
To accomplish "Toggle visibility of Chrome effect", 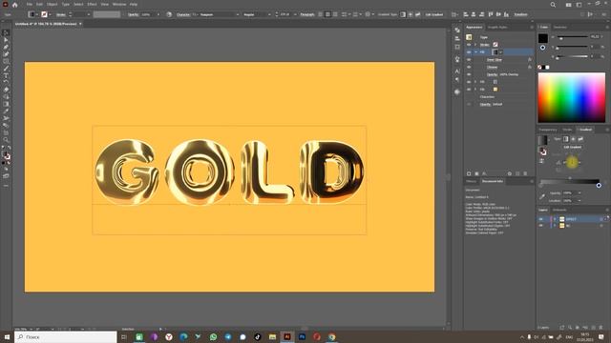I will 469,67.
